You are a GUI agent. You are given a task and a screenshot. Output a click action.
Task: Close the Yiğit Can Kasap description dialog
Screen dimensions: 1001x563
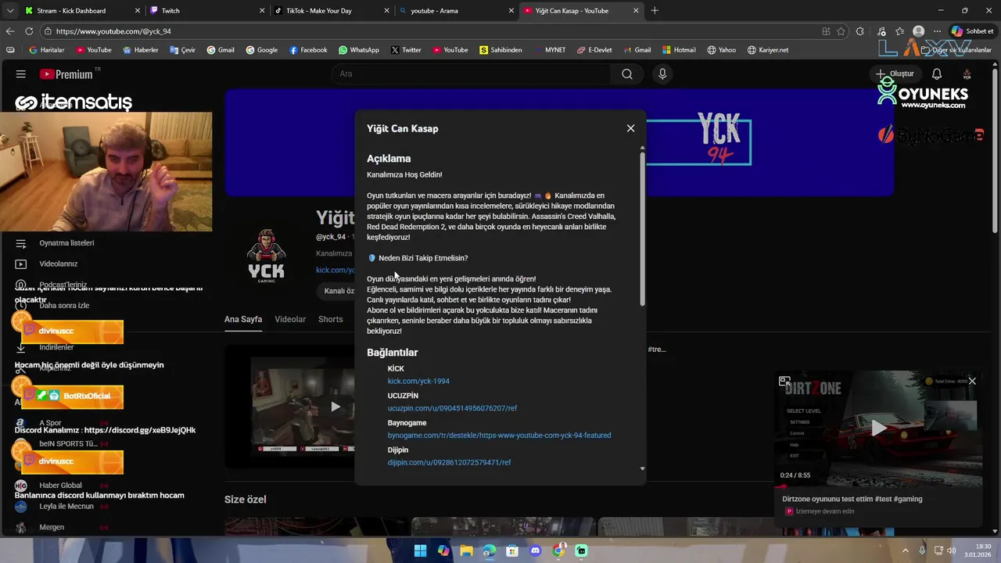coord(630,128)
